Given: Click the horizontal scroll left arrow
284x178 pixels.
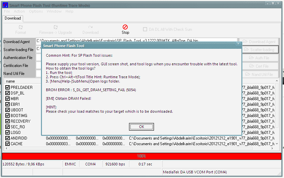Looking at the screenshot, I should click(x=7, y=148).
